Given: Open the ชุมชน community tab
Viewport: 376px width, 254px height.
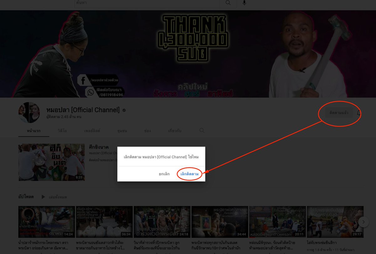Looking at the screenshot, I should (122, 131).
